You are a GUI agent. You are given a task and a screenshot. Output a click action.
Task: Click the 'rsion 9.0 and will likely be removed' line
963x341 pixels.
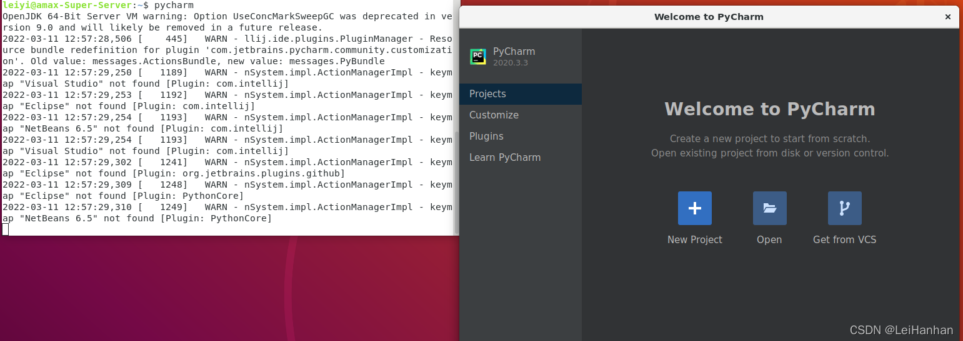[162, 27]
